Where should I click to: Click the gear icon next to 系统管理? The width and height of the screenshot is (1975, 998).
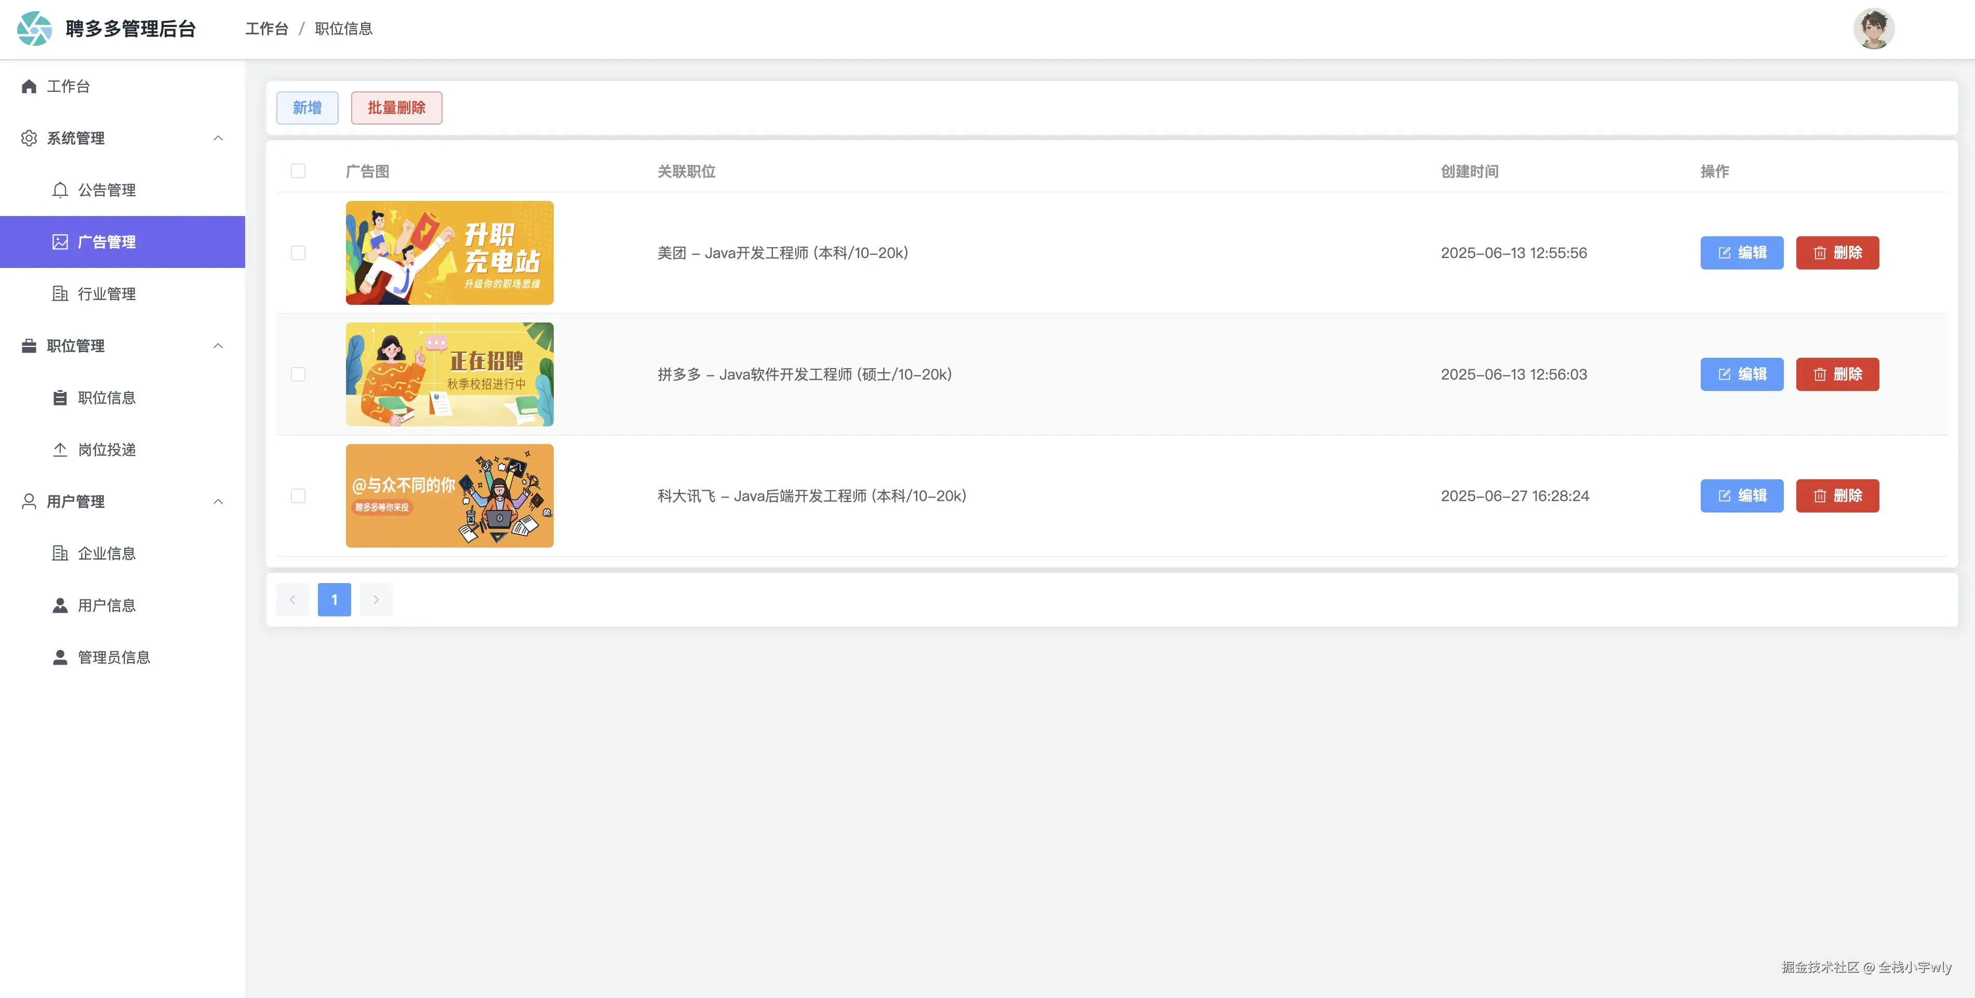point(29,138)
